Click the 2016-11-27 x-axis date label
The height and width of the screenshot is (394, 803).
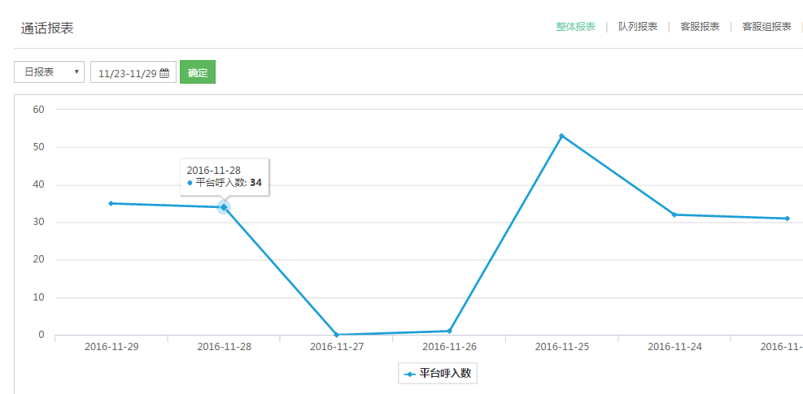[x=336, y=346]
